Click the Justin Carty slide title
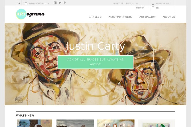The height and width of the screenshot is (127, 191). point(95,46)
